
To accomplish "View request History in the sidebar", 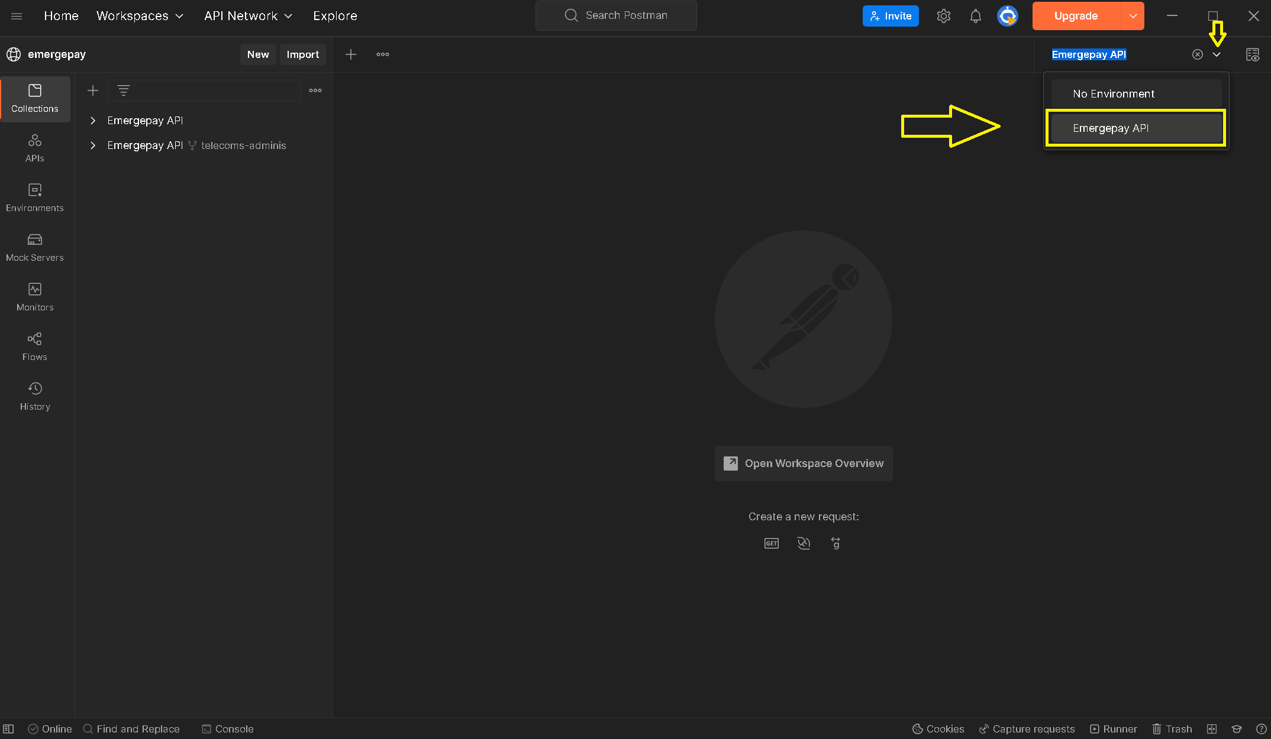I will [x=35, y=396].
